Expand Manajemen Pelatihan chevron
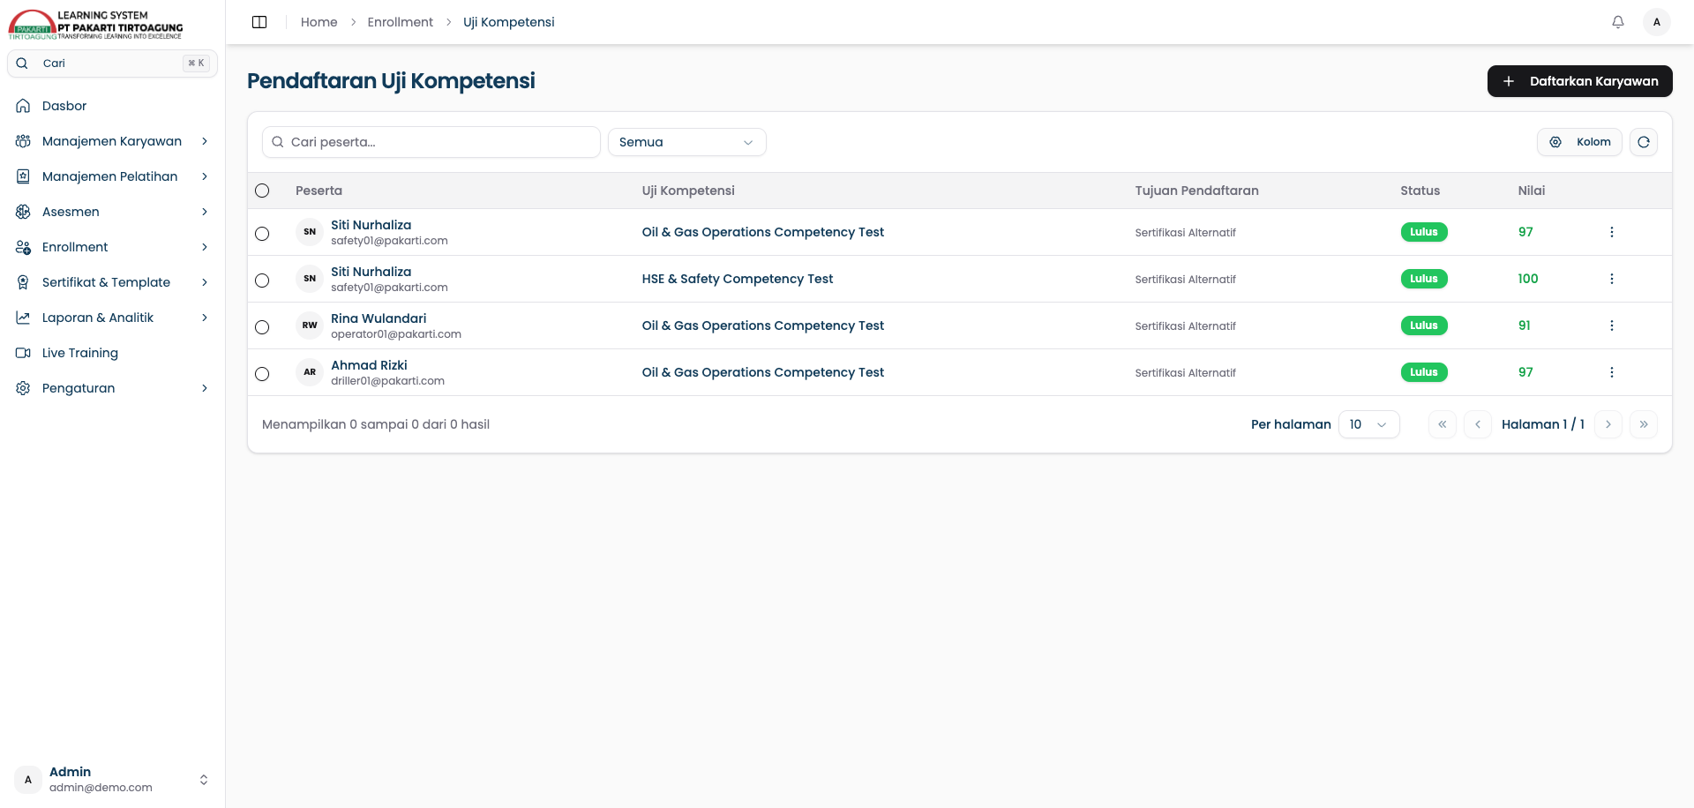1694x808 pixels. (x=205, y=176)
